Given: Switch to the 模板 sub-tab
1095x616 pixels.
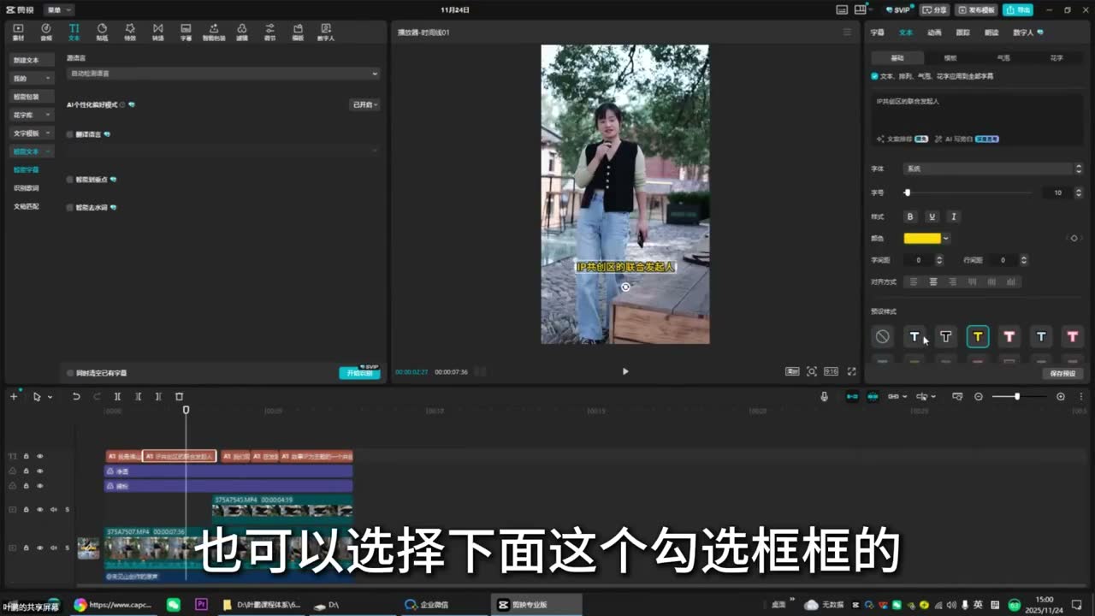Looking at the screenshot, I should [x=950, y=58].
